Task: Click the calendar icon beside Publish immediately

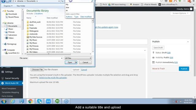Action: coord(153,62)
